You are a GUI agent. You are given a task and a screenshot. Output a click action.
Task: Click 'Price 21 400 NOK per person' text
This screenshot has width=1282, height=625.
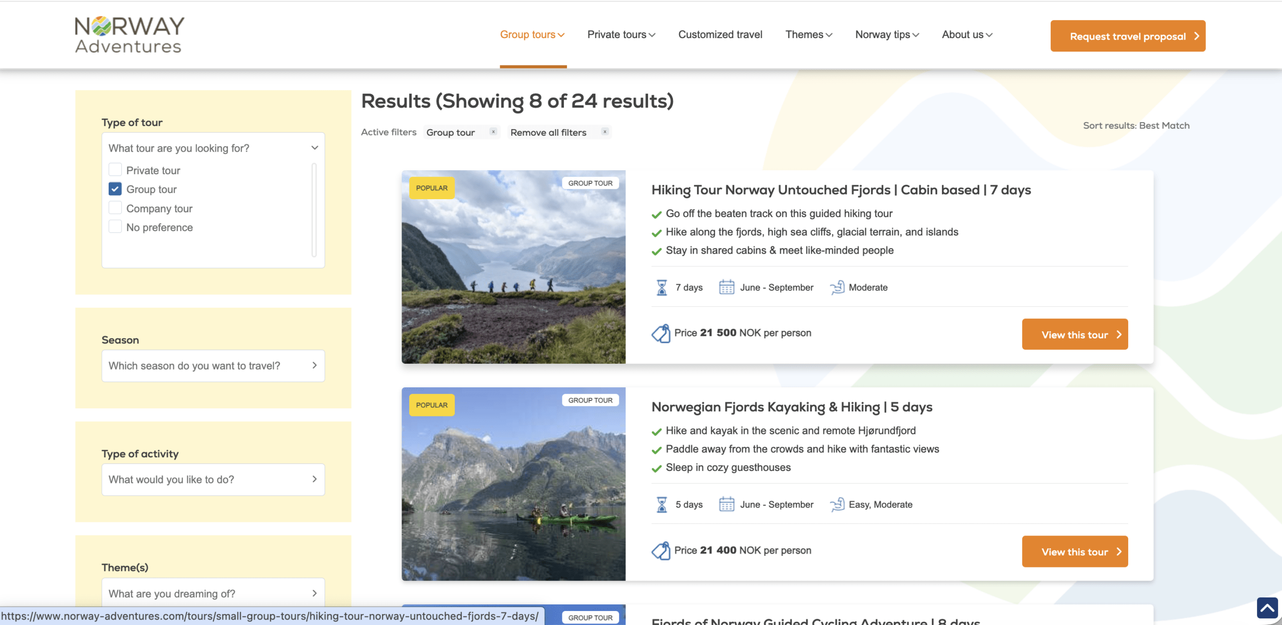(743, 550)
